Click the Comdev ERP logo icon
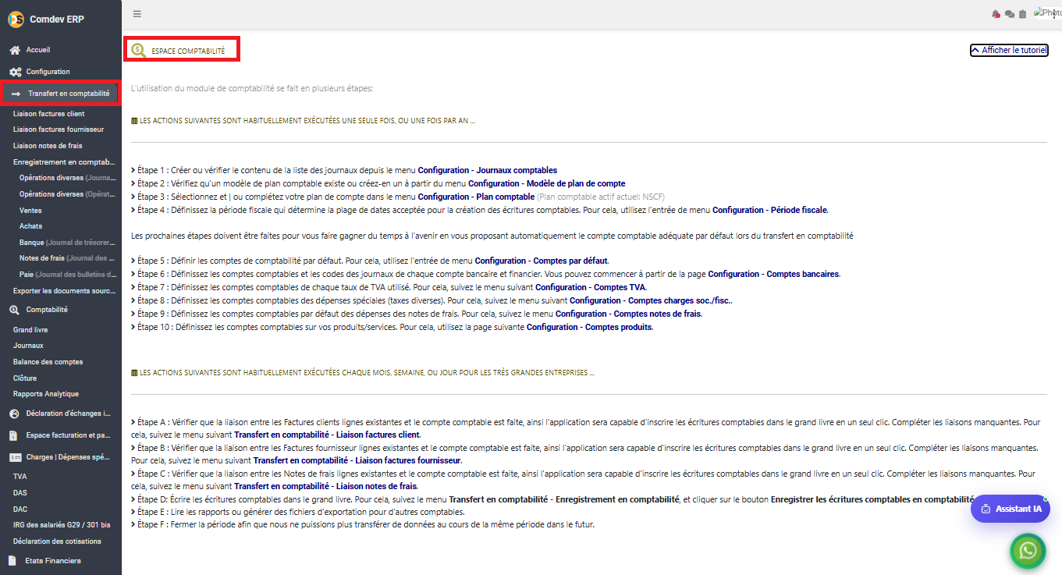This screenshot has height=575, width=1062. click(16, 19)
